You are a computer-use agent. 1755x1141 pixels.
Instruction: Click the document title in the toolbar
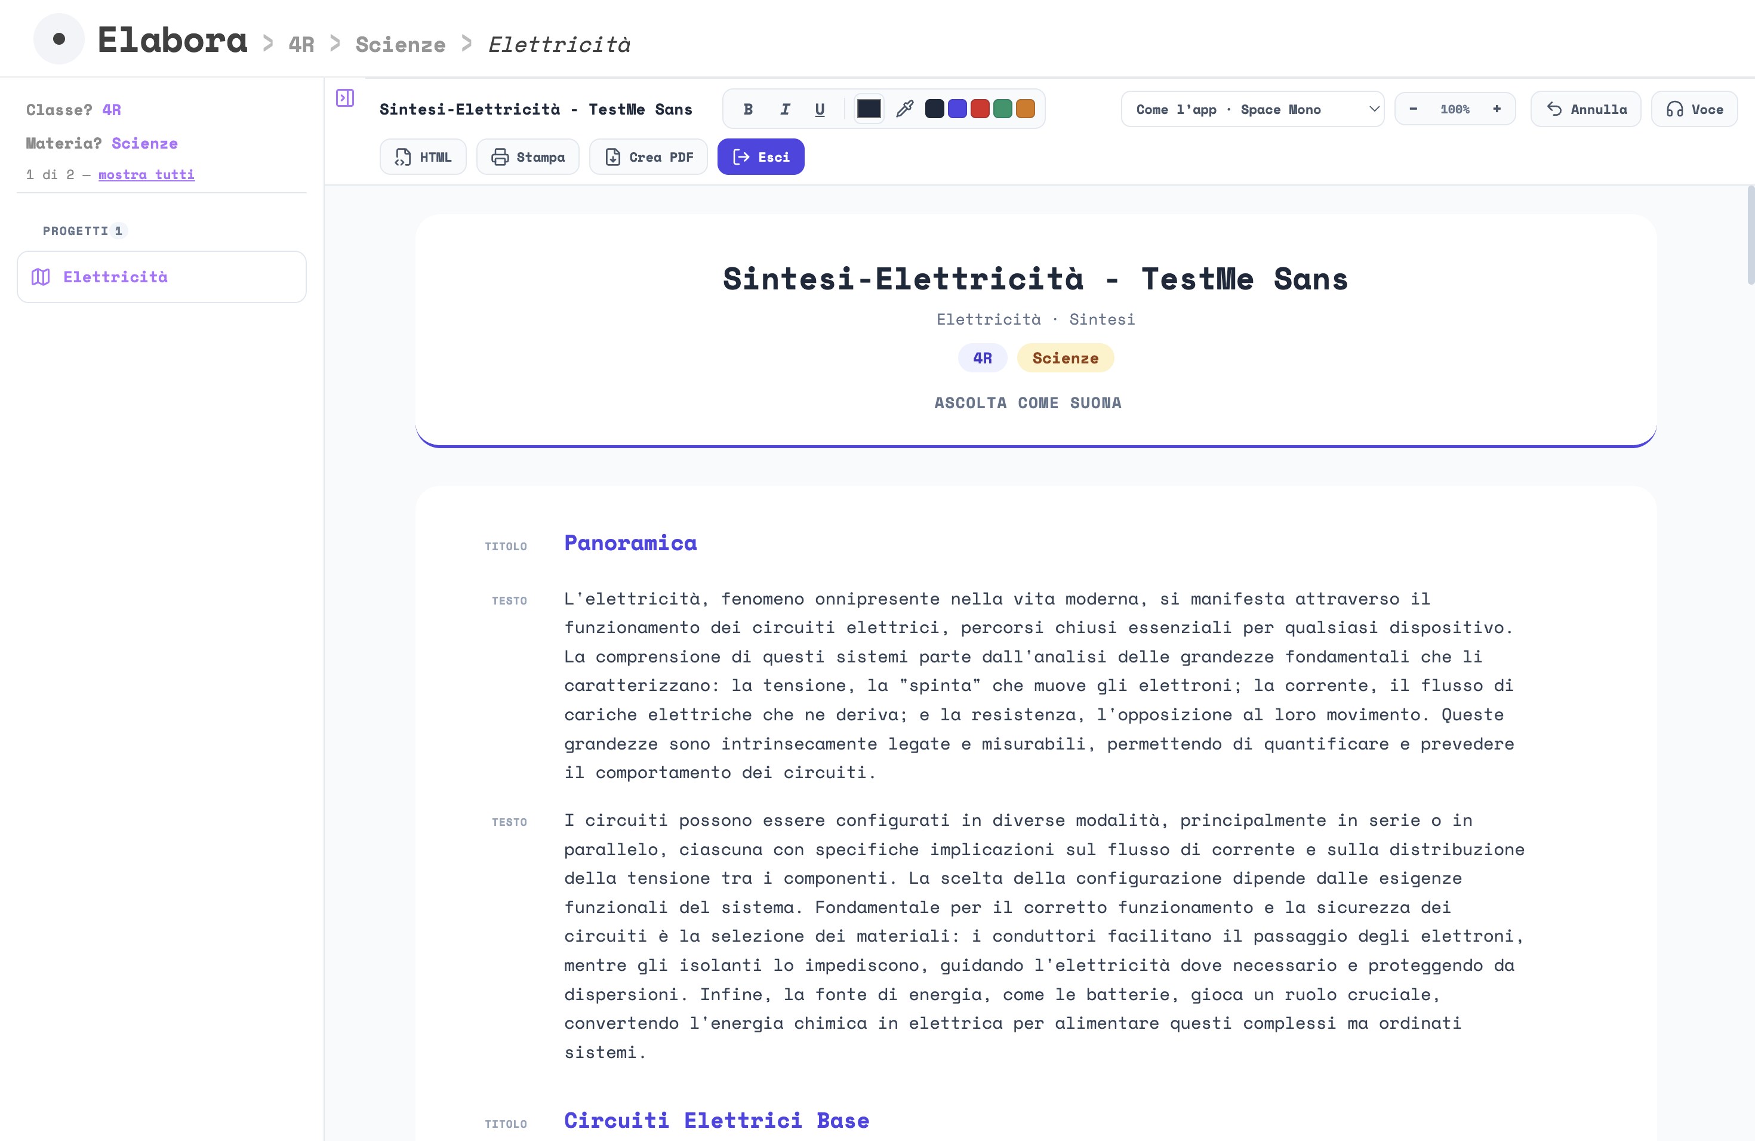click(536, 109)
